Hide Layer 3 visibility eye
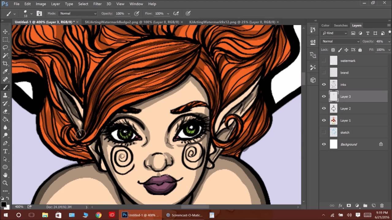The image size is (392, 220). pos(324,97)
